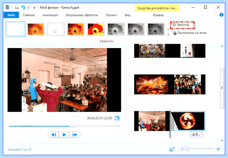
Task: Open the quick access toolbar customize arrow
Action: 35,8
